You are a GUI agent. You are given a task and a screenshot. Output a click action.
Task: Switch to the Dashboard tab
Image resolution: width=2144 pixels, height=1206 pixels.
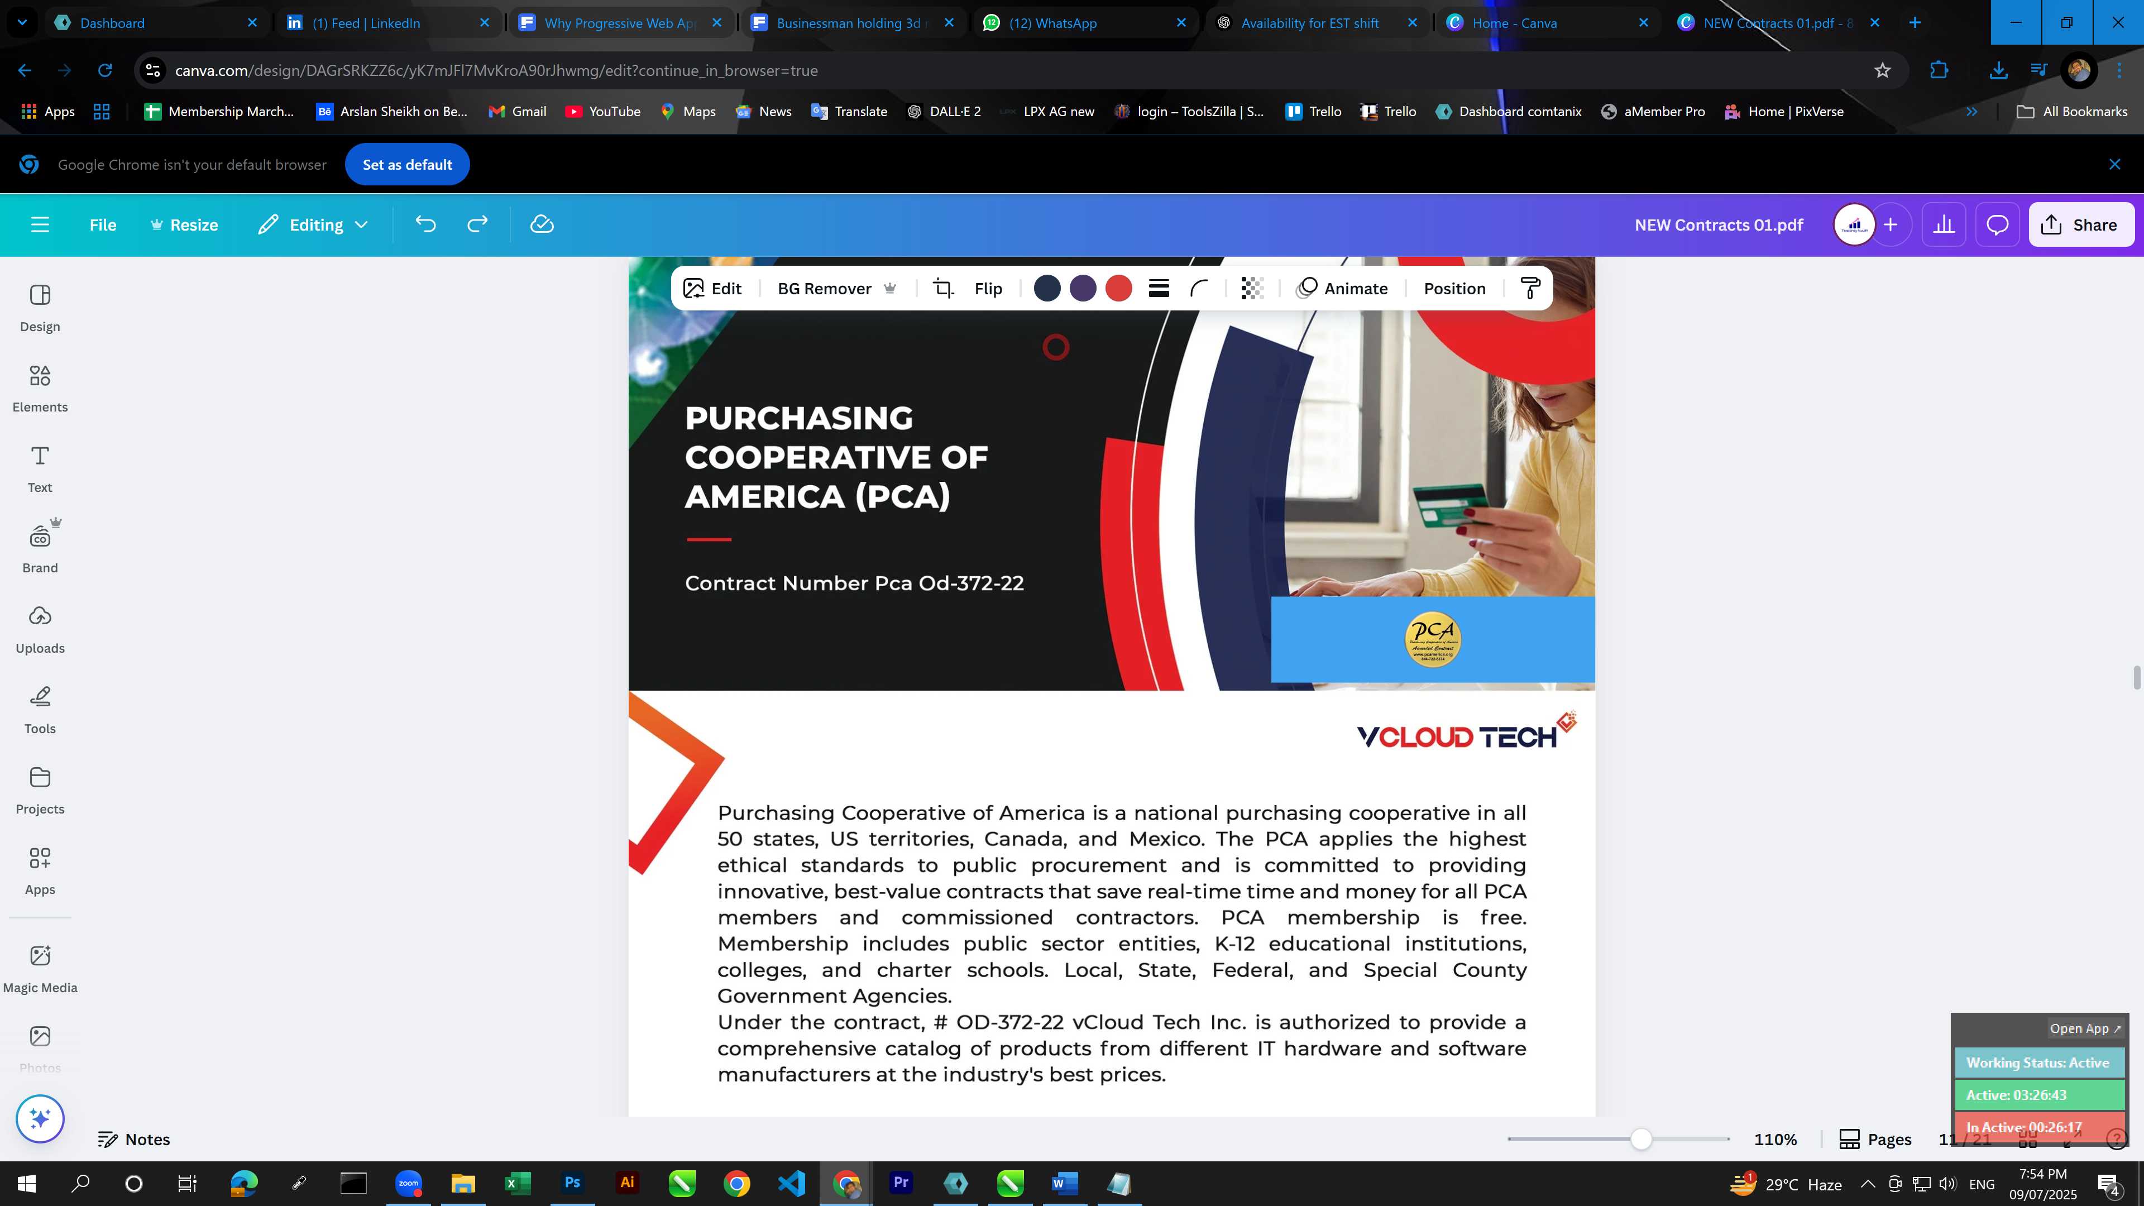pos(156,22)
